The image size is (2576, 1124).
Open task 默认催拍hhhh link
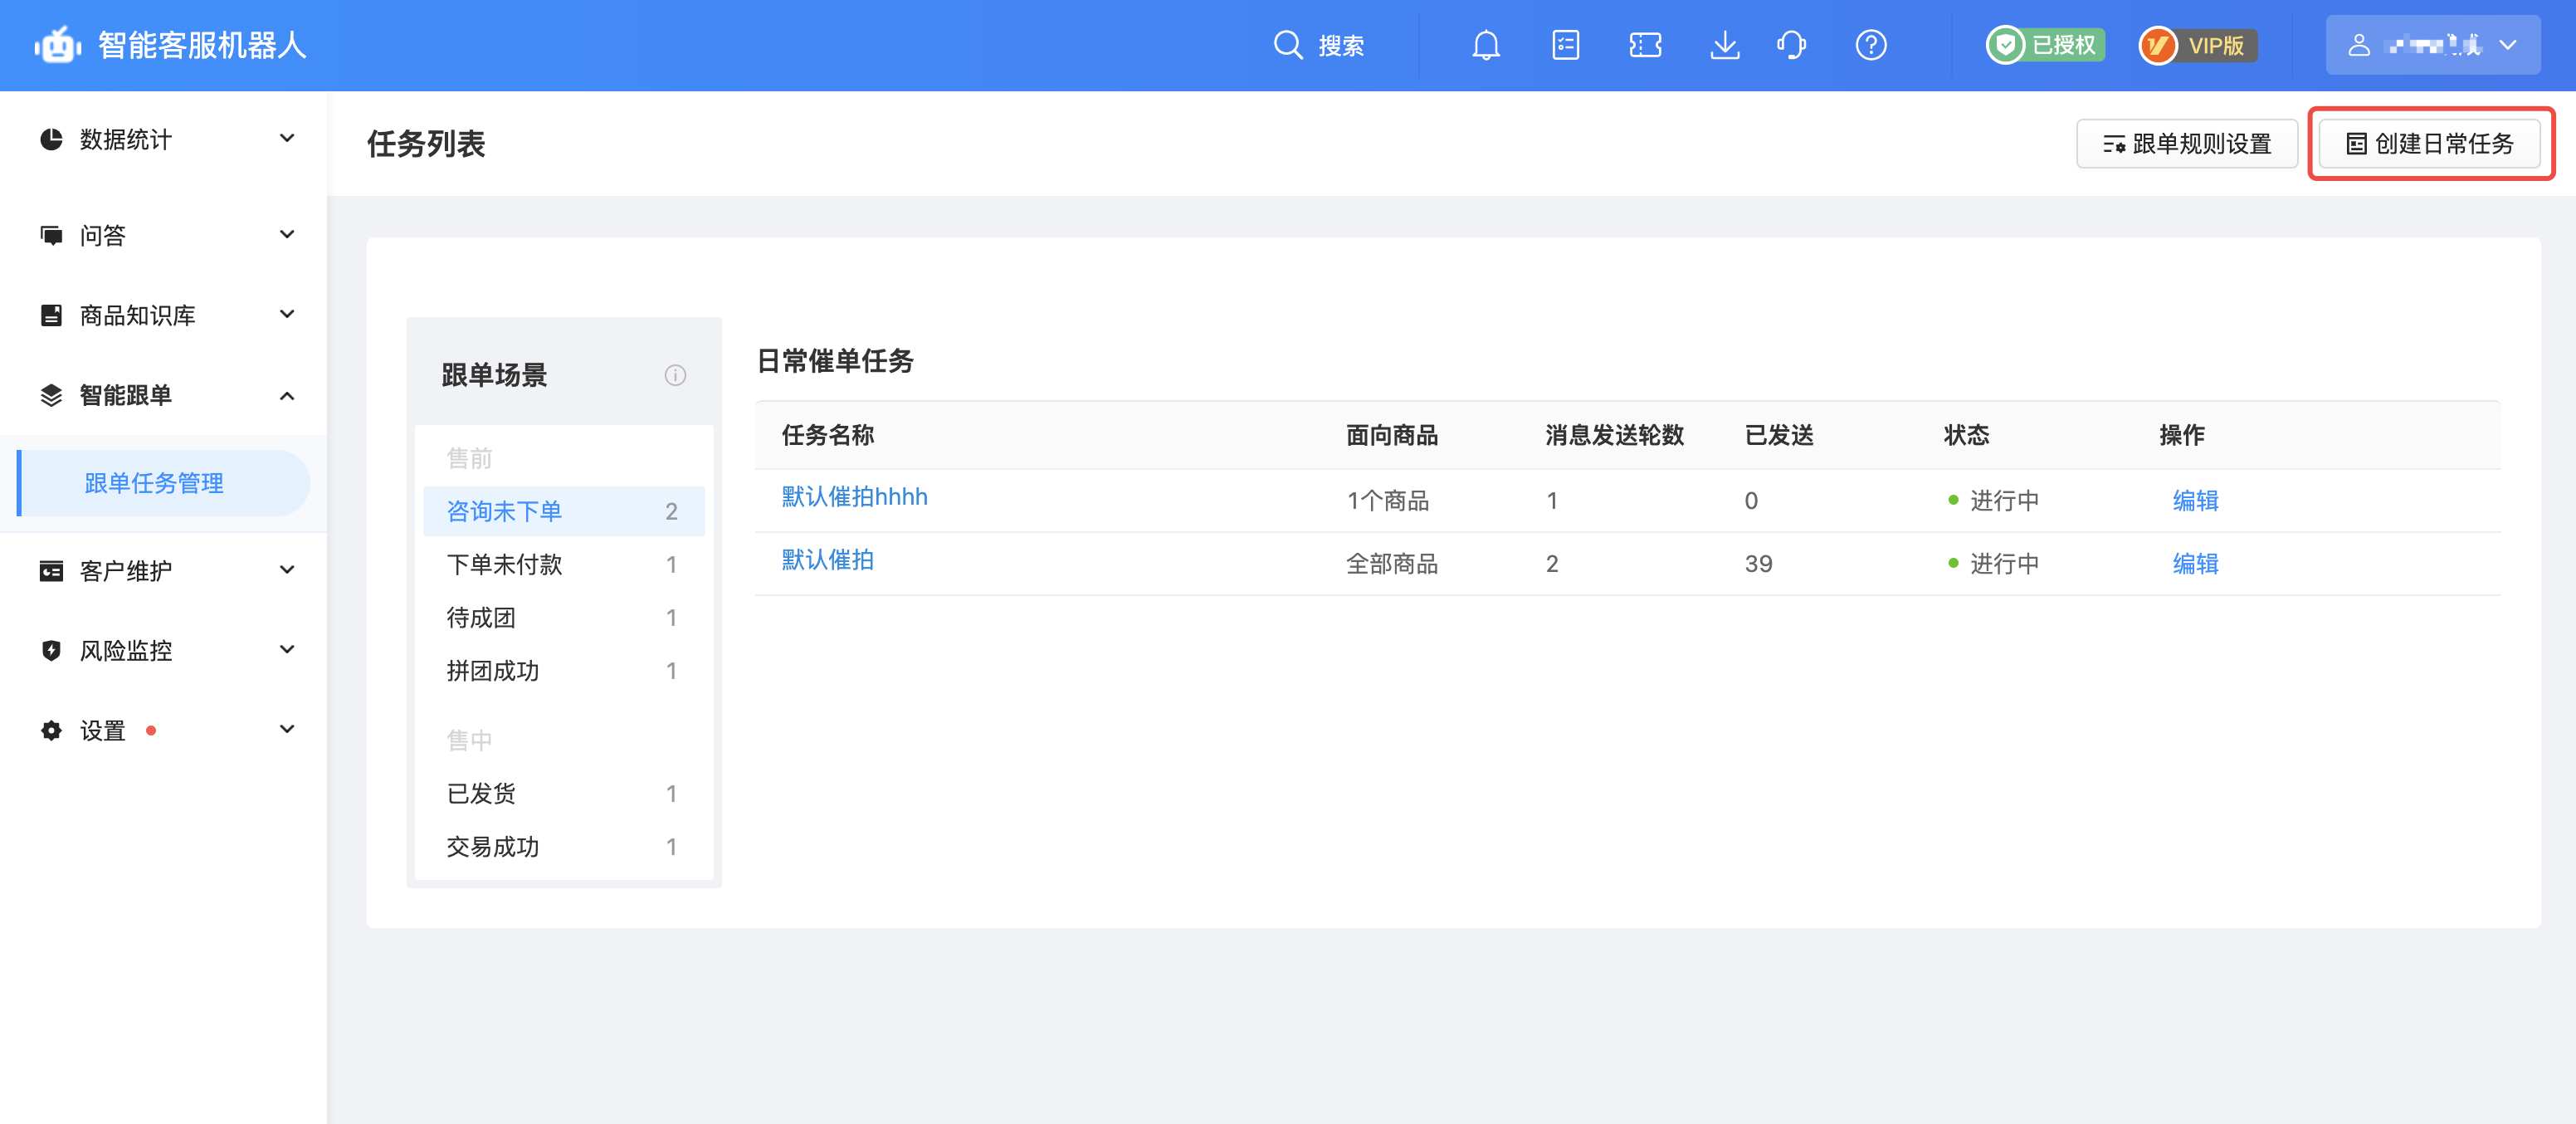854,497
